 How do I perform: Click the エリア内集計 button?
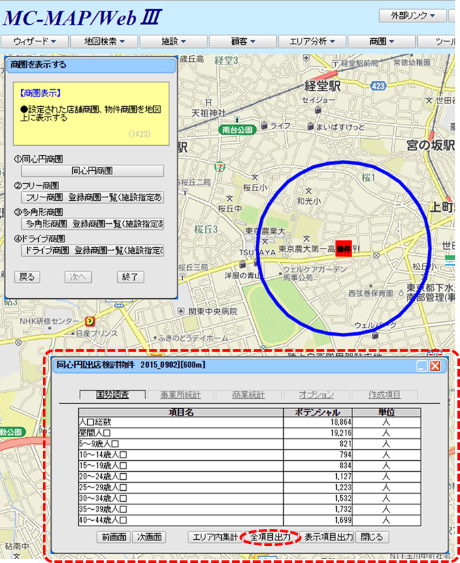pyautogui.click(x=215, y=537)
